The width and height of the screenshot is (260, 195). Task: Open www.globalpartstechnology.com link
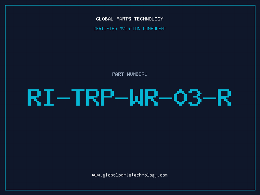click(130, 175)
